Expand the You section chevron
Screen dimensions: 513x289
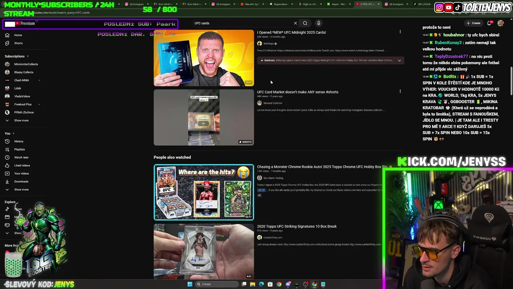pos(14,133)
